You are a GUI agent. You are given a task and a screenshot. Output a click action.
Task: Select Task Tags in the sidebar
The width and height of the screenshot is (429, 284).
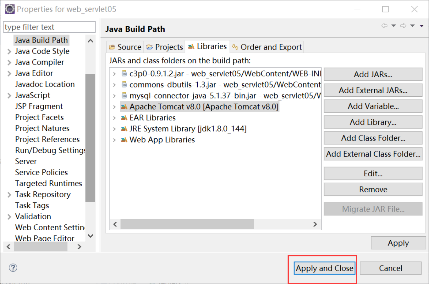click(32, 206)
